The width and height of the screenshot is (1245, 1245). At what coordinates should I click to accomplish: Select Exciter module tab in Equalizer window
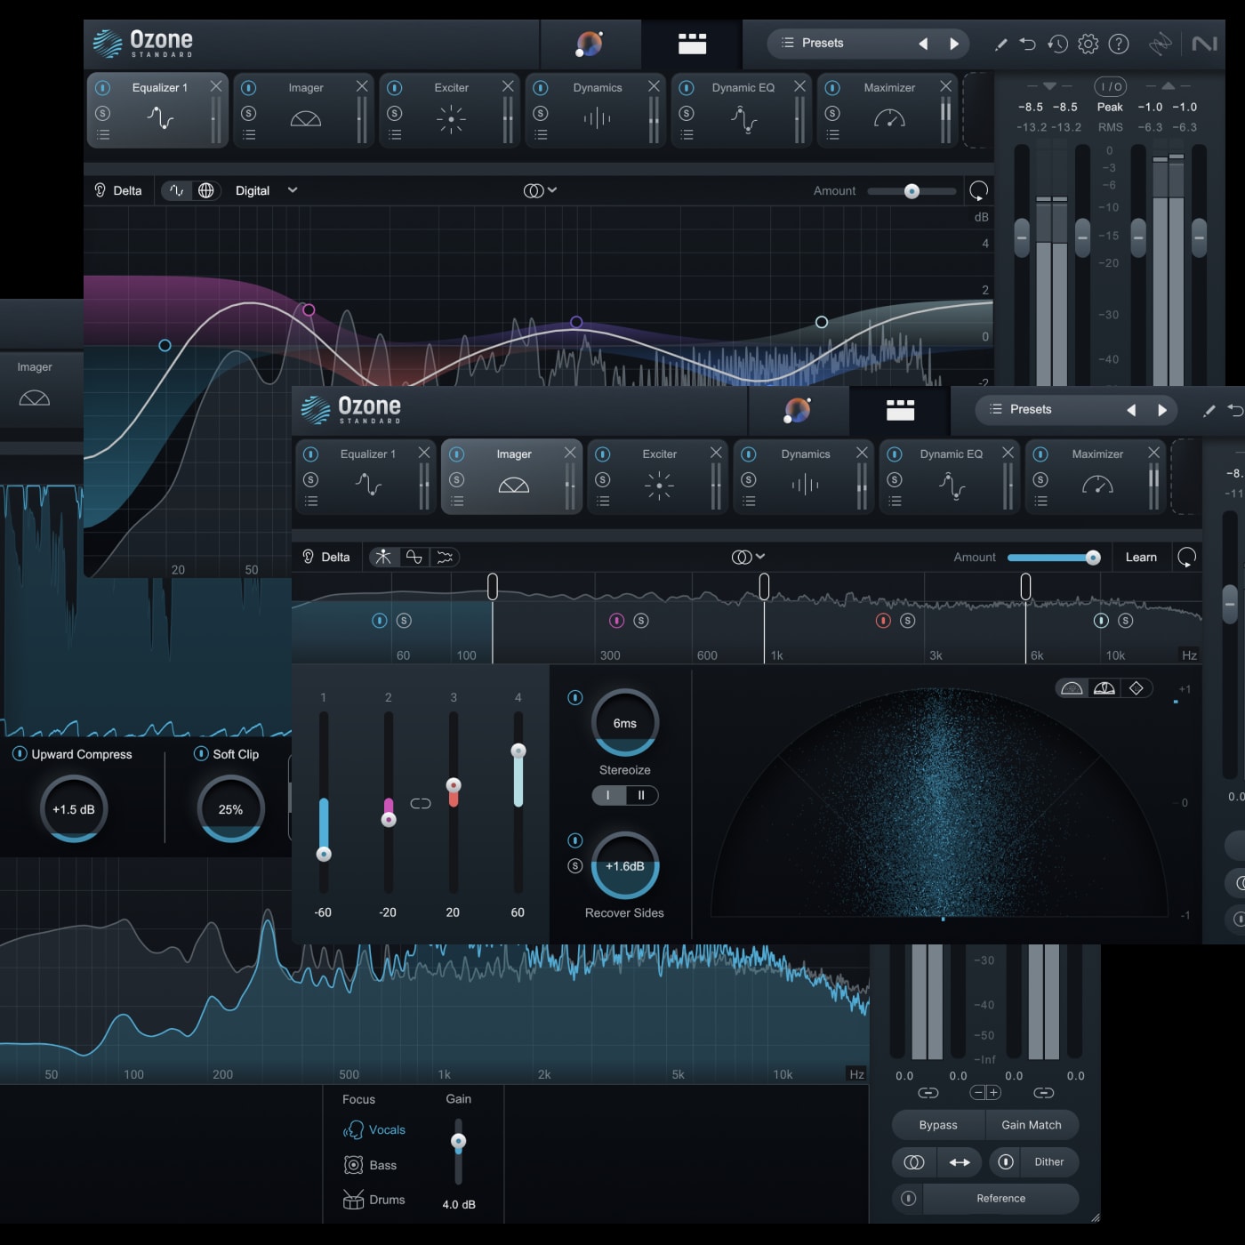point(451,110)
